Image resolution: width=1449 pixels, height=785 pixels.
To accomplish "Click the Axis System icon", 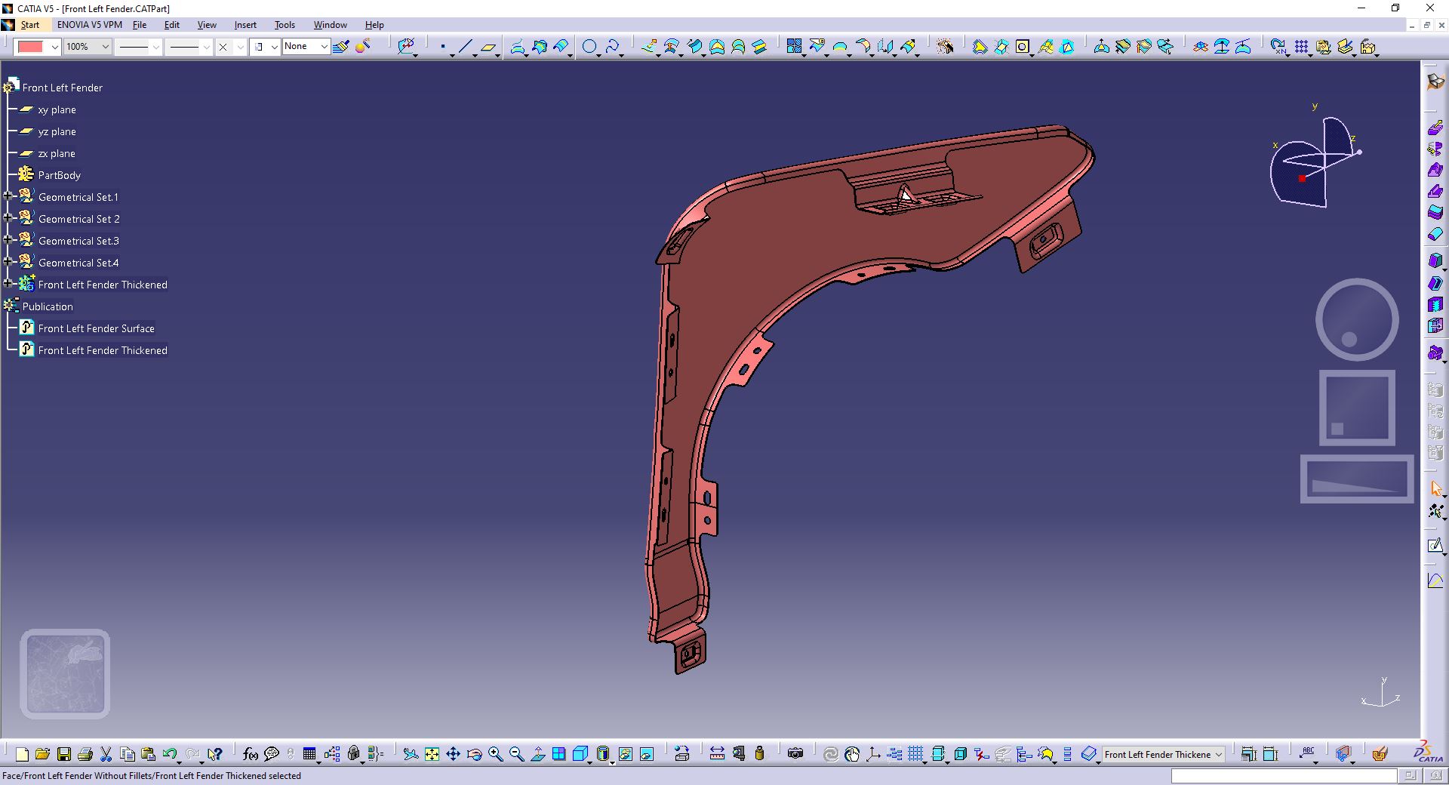I will 873,754.
